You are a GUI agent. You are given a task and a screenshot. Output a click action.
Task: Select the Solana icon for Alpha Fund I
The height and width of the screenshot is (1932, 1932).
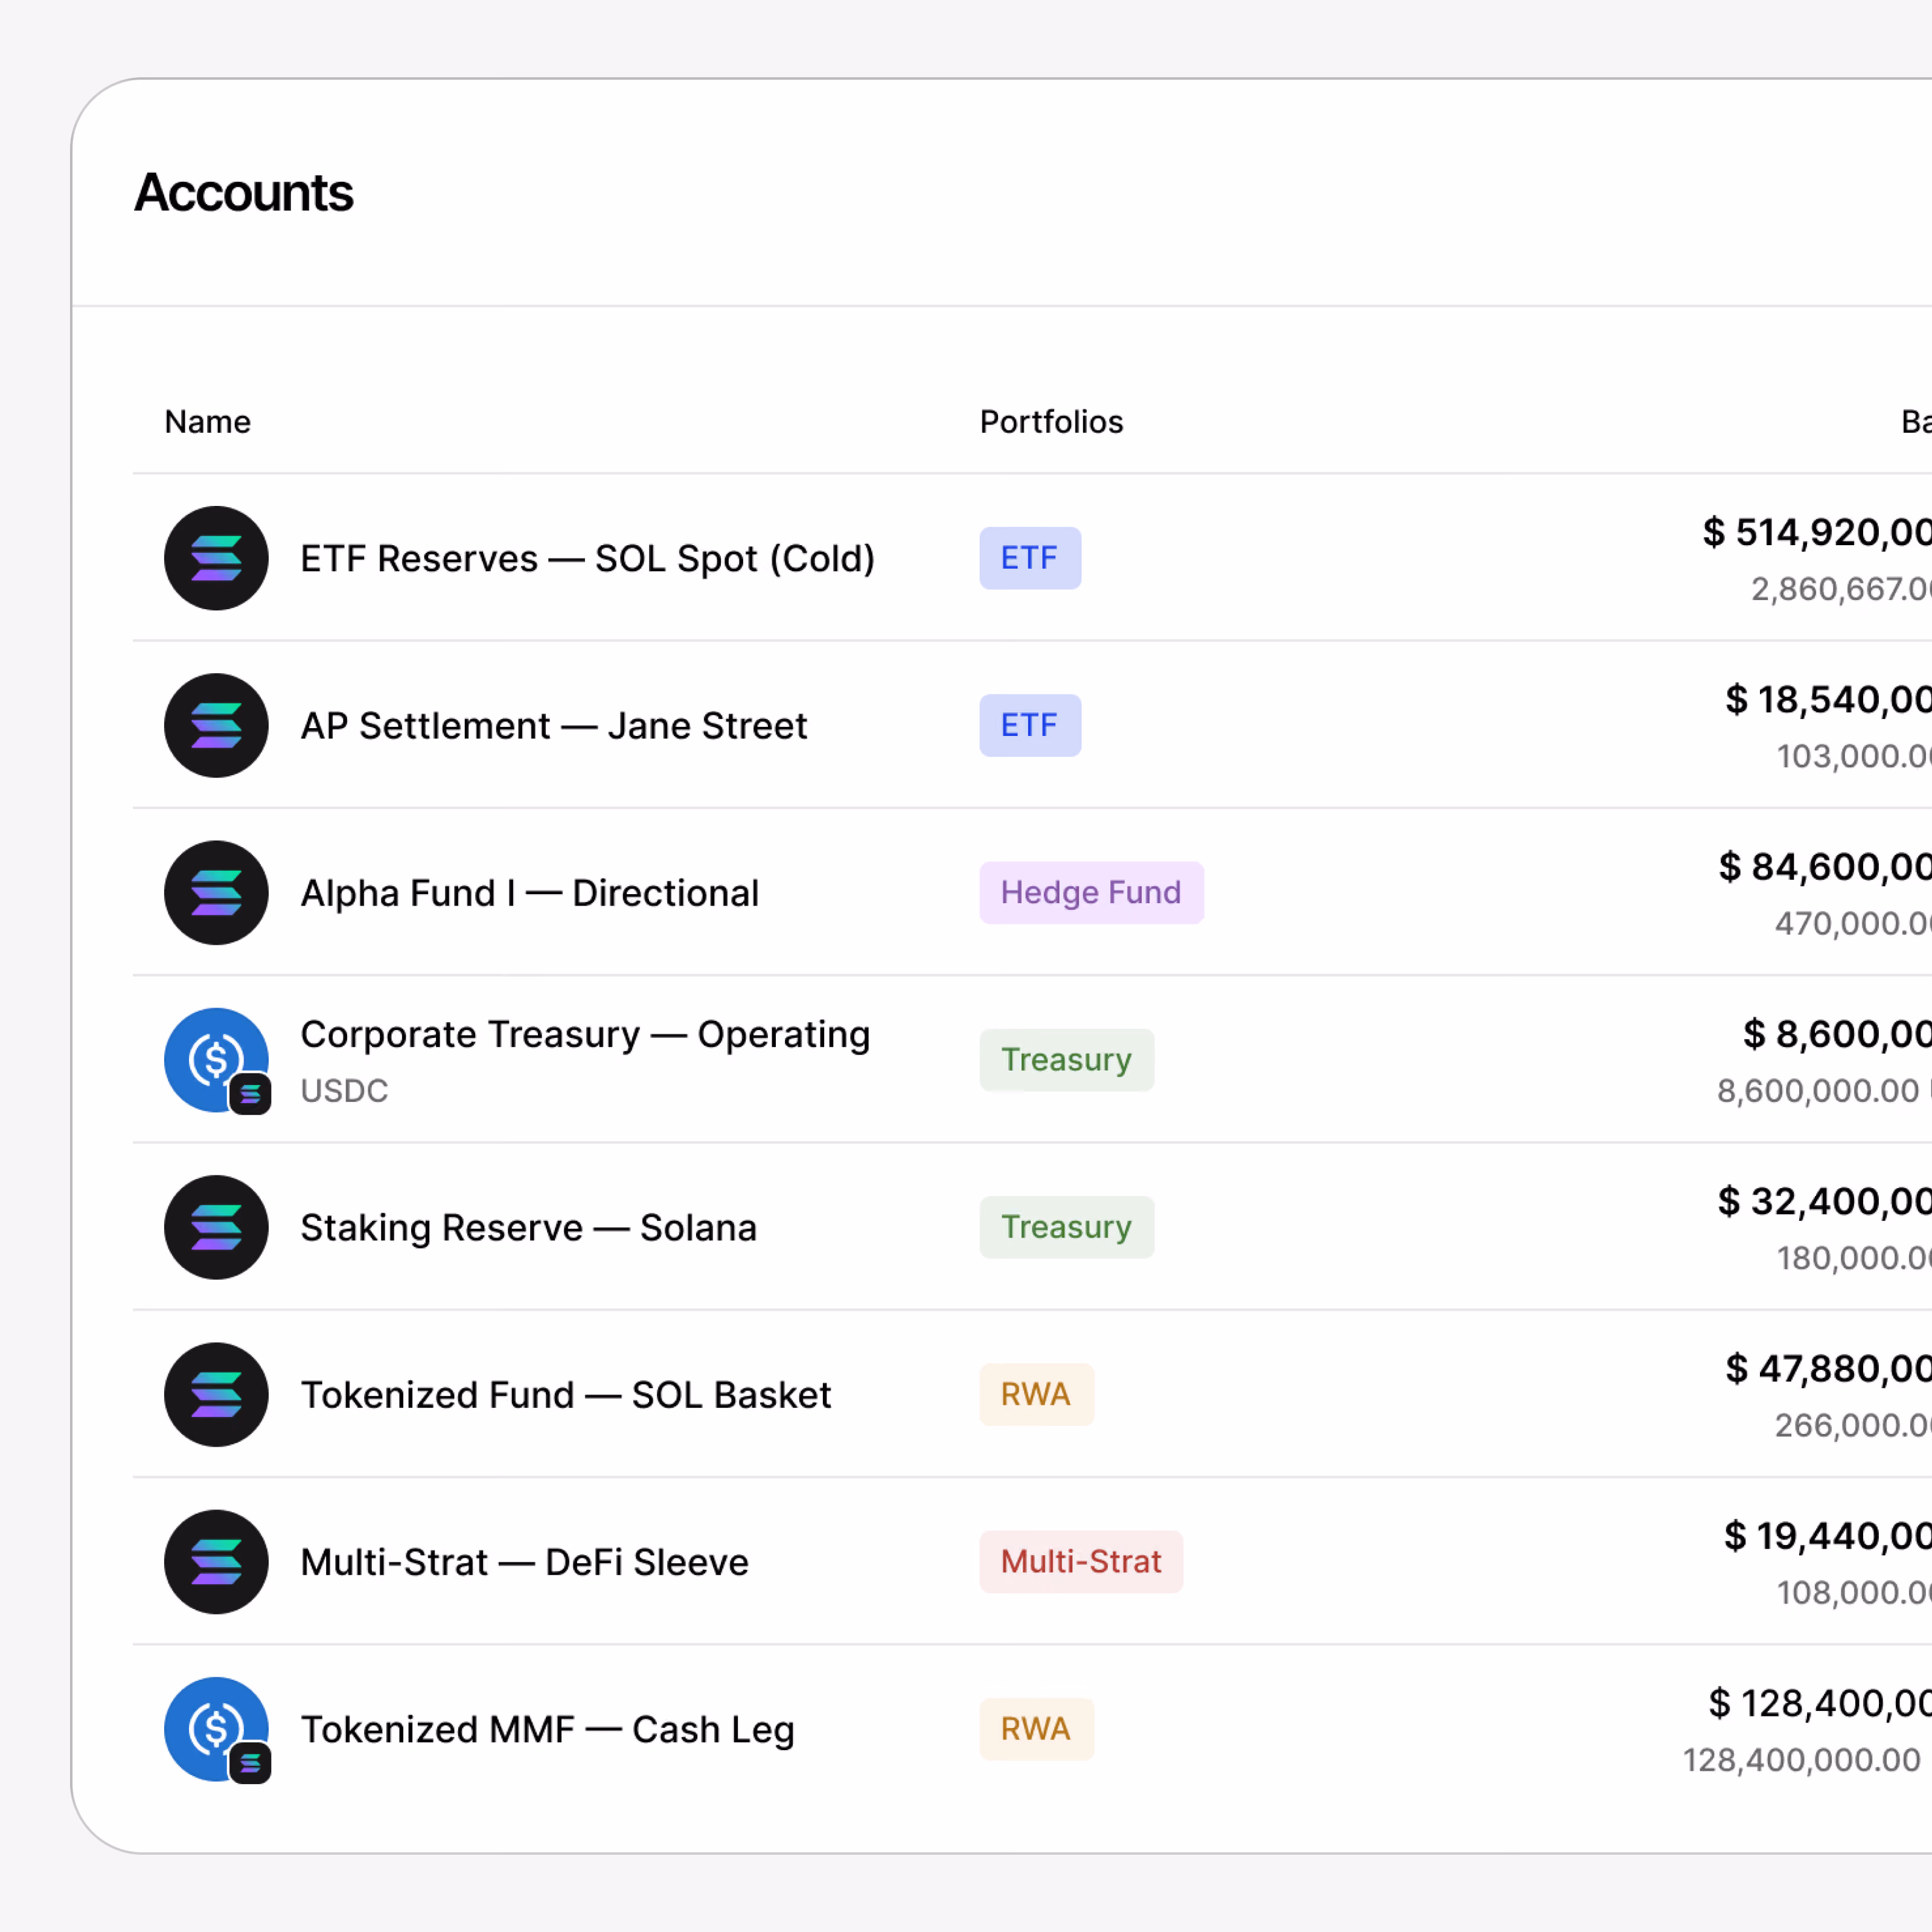(216, 892)
